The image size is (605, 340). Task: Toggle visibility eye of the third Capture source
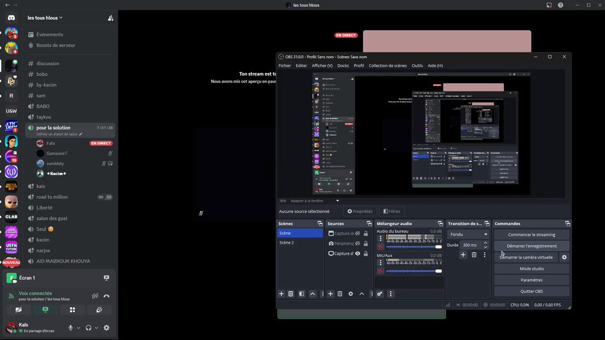(x=357, y=254)
